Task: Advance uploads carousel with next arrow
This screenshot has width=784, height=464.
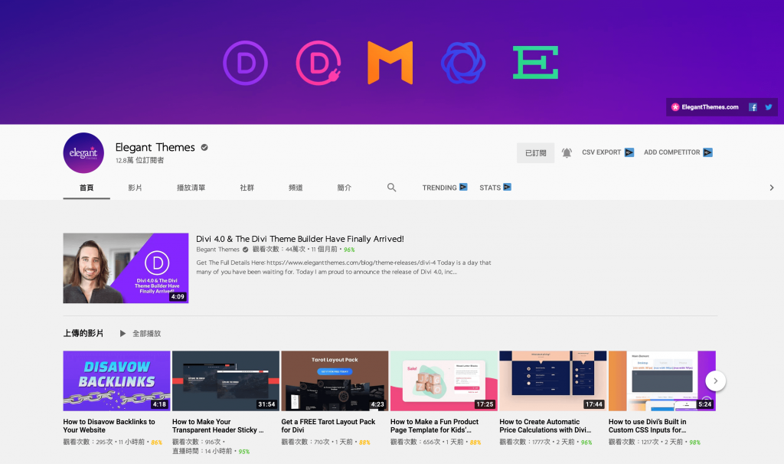Action: click(716, 381)
